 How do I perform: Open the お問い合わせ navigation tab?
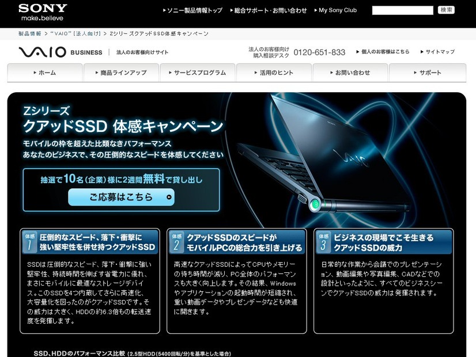[350, 73]
